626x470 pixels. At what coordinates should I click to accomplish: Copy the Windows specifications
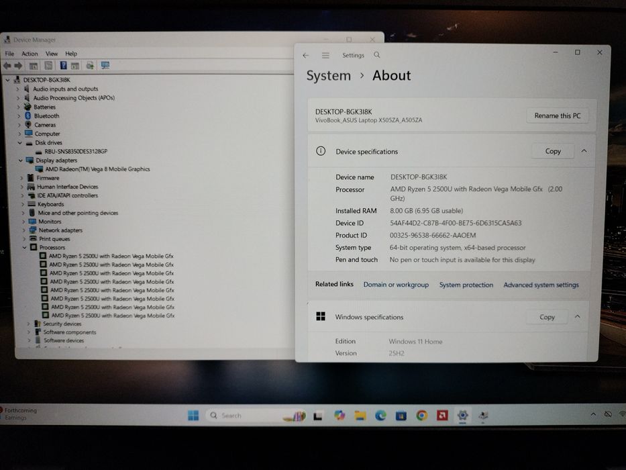coord(547,317)
